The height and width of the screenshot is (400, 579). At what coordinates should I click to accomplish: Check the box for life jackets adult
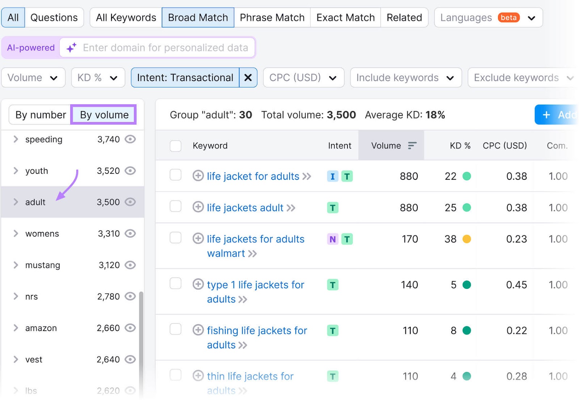(x=176, y=206)
